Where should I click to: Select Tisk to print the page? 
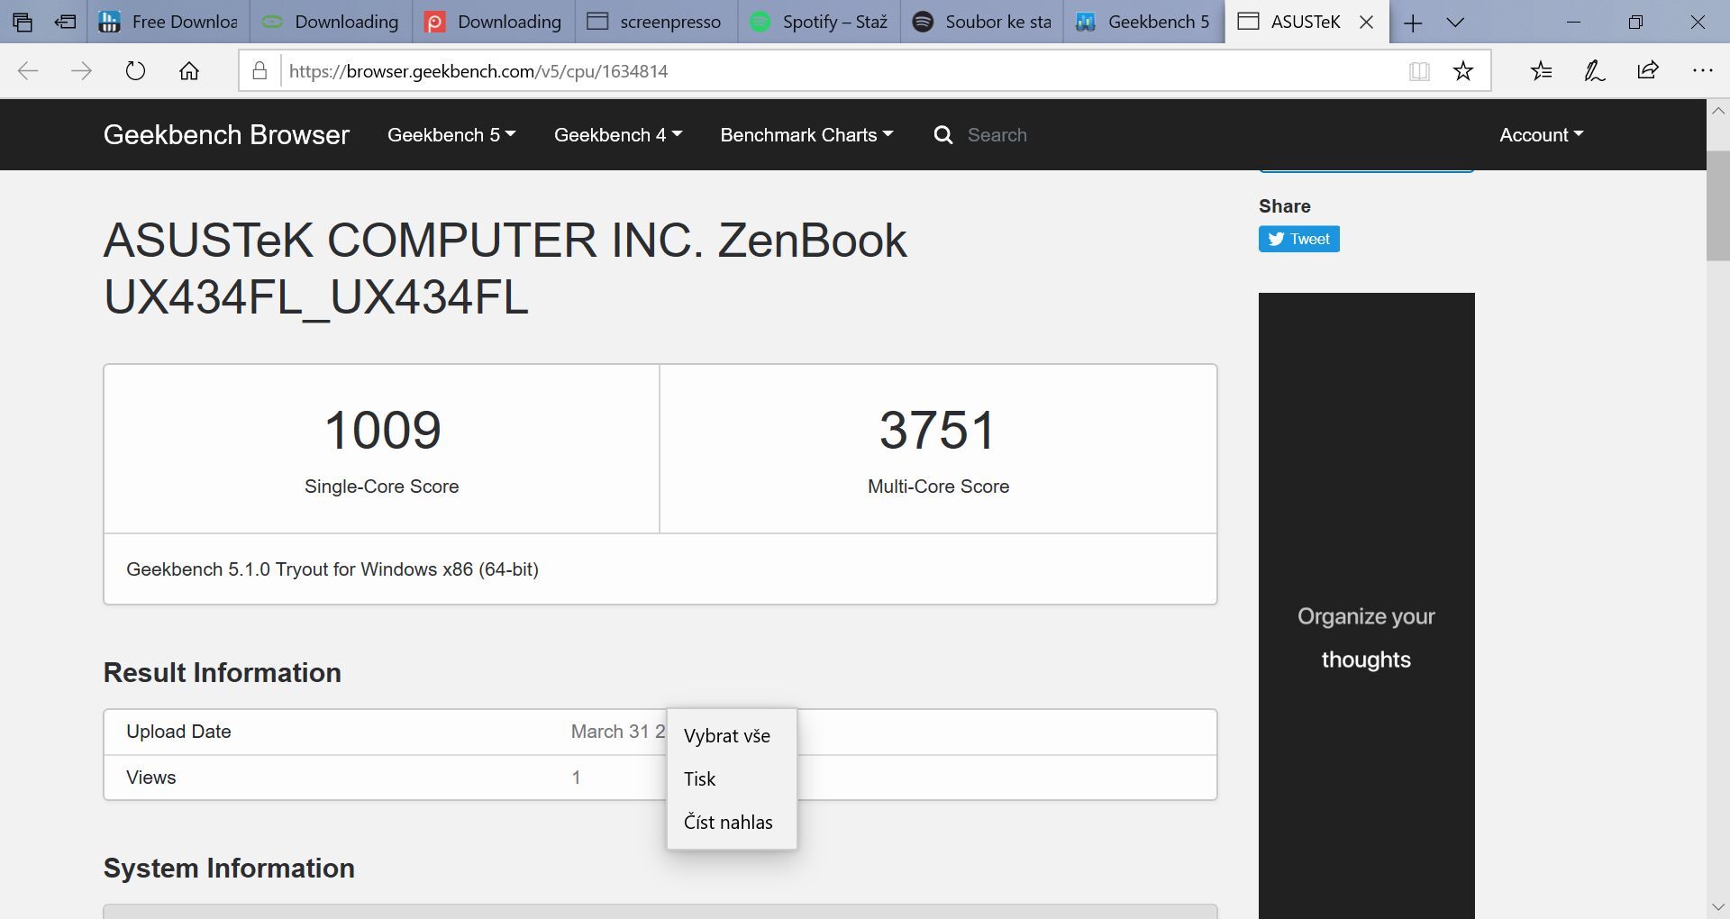[699, 778]
